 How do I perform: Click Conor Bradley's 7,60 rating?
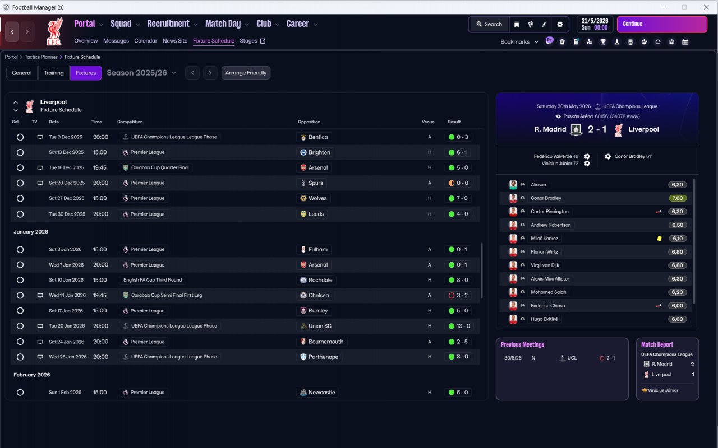677,198
